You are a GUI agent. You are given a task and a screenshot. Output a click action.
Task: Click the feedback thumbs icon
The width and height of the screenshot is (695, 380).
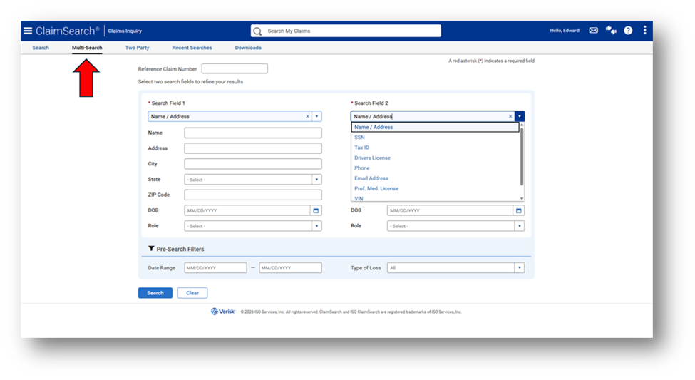coord(611,30)
